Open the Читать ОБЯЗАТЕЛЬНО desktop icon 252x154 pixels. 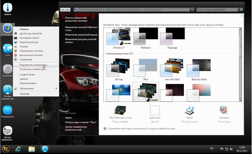coord(8,133)
